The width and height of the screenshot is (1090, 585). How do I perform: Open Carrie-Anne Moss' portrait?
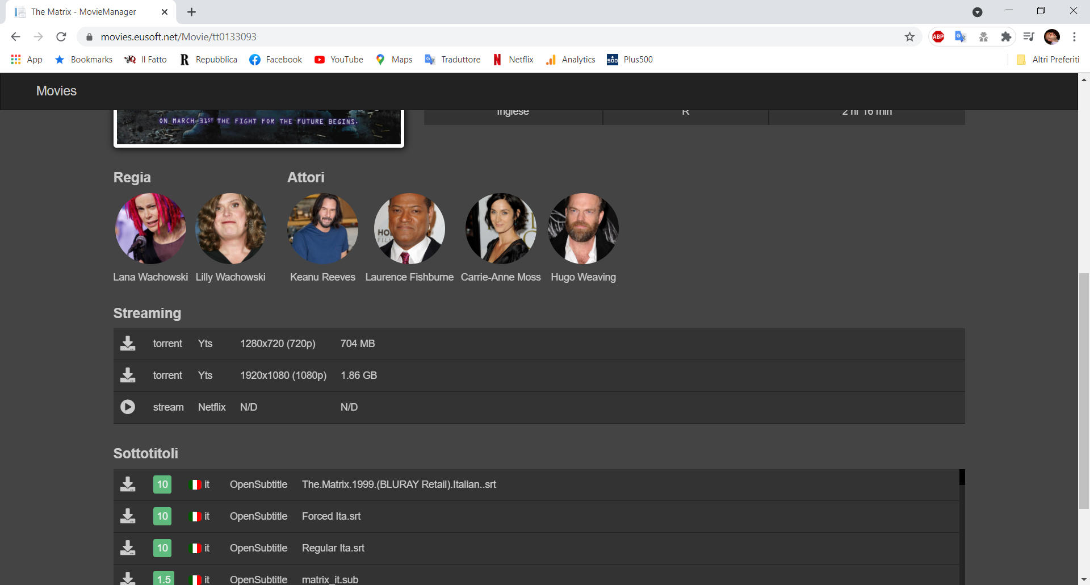click(501, 228)
